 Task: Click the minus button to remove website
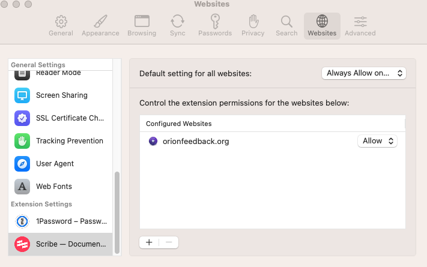[x=169, y=242]
